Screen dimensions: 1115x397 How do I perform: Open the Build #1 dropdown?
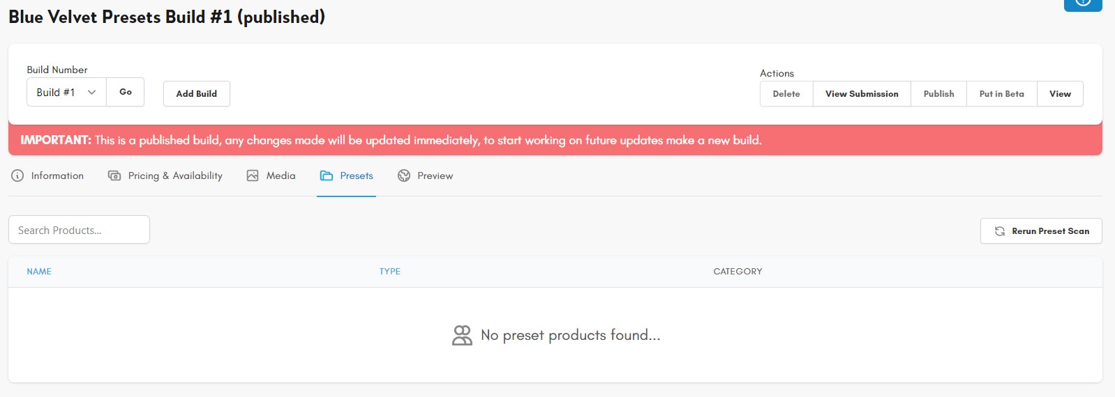66,92
